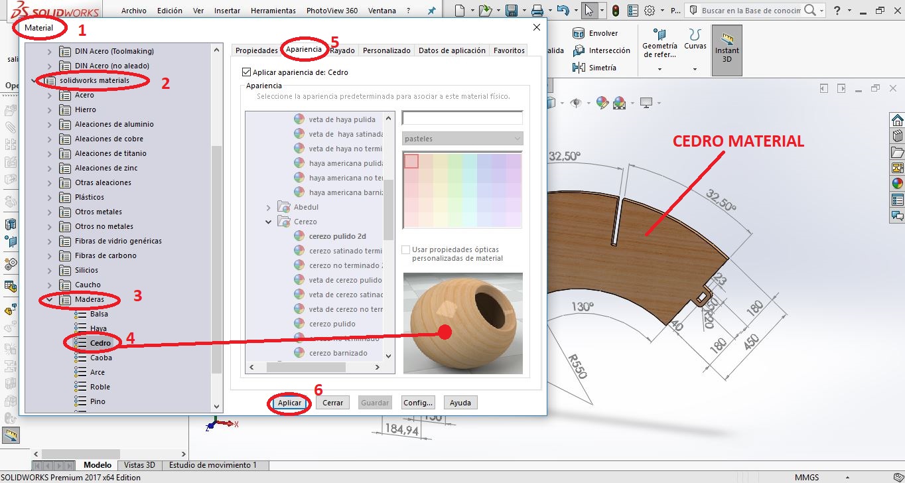Activate the Select cursor tool
Screen dimensions: 905x483
point(589,11)
